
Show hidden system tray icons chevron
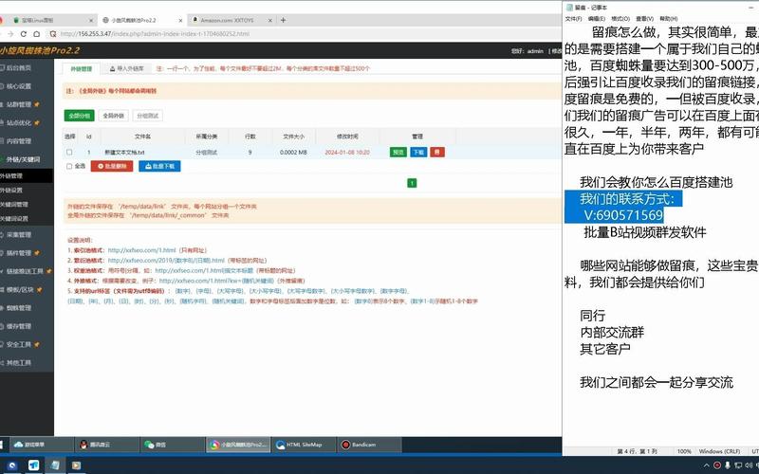pyautogui.click(x=706, y=465)
